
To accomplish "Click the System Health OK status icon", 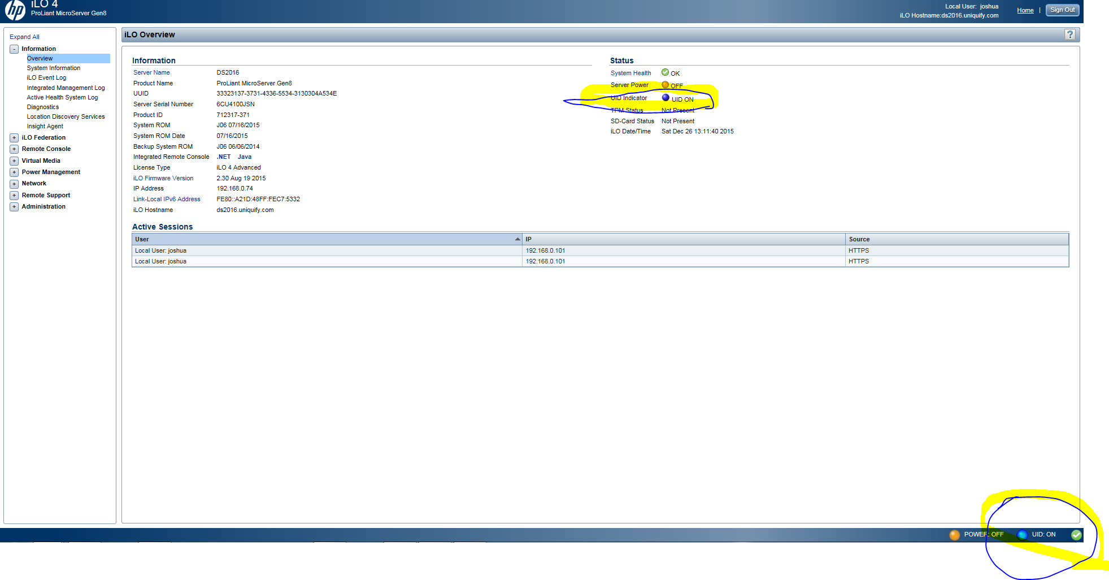I will coord(665,72).
